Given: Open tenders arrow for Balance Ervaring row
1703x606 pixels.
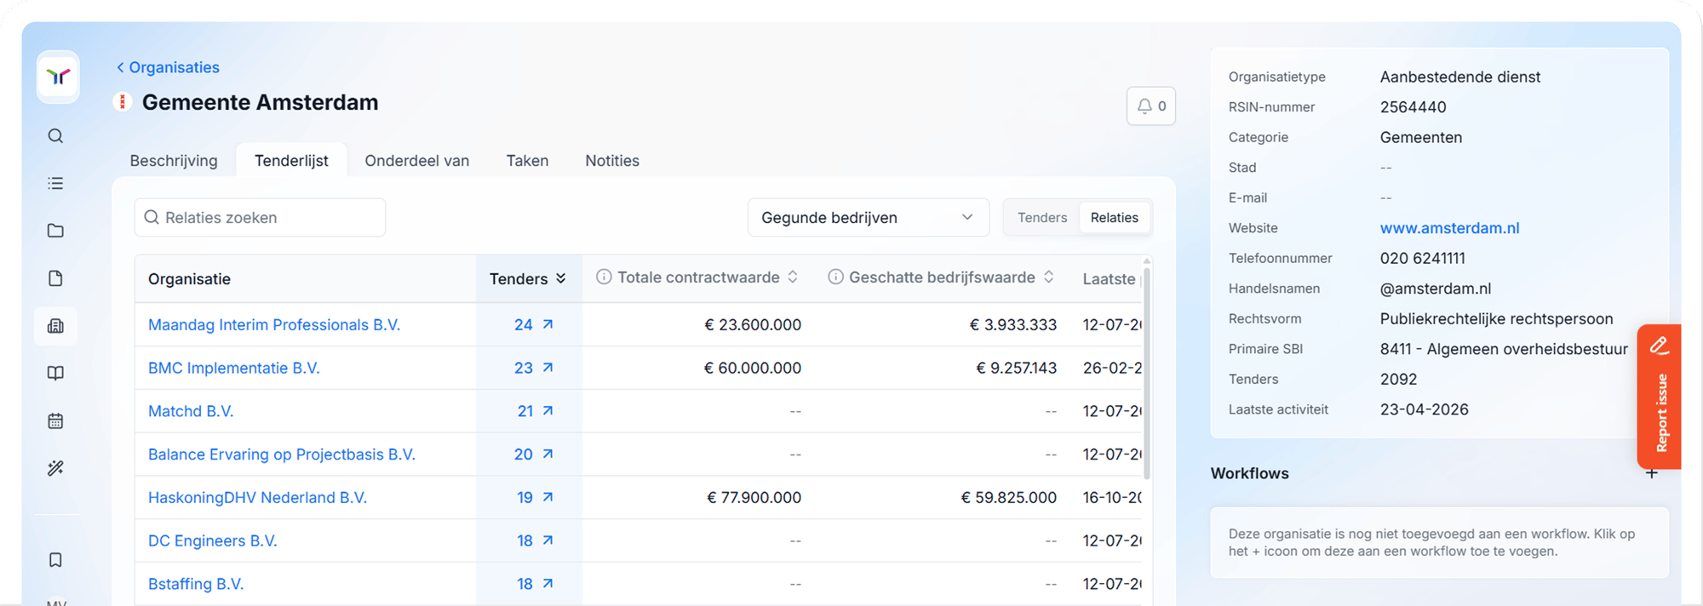Looking at the screenshot, I should click(x=548, y=454).
